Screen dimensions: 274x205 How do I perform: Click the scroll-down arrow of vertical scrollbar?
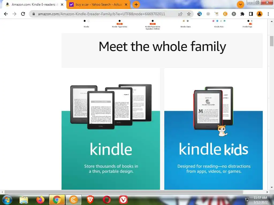pos(272,187)
